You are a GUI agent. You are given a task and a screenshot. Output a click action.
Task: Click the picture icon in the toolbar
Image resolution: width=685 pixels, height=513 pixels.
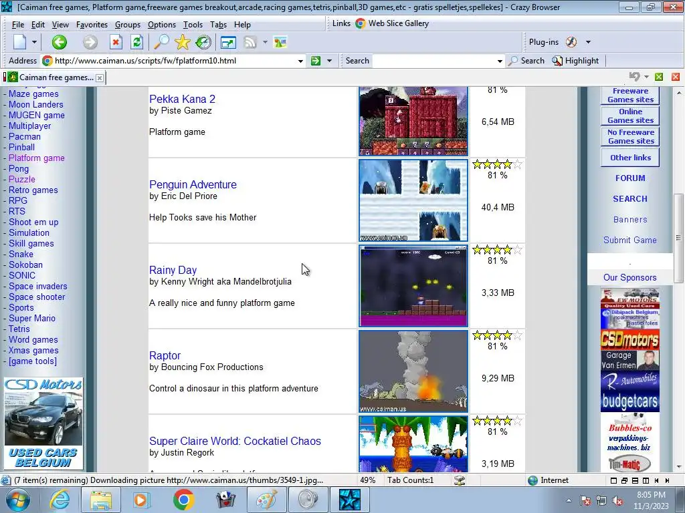point(280,42)
